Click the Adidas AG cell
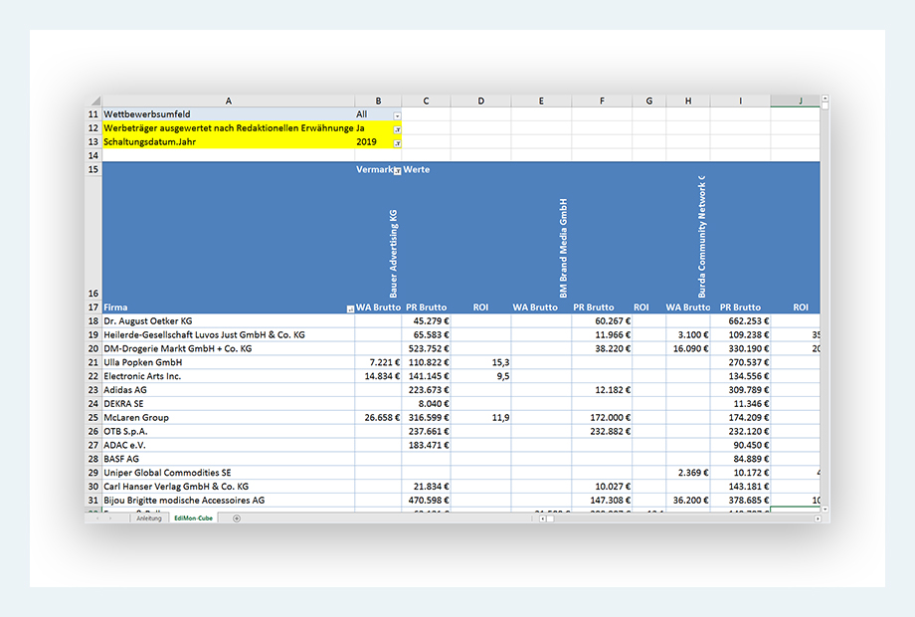 tap(228, 390)
